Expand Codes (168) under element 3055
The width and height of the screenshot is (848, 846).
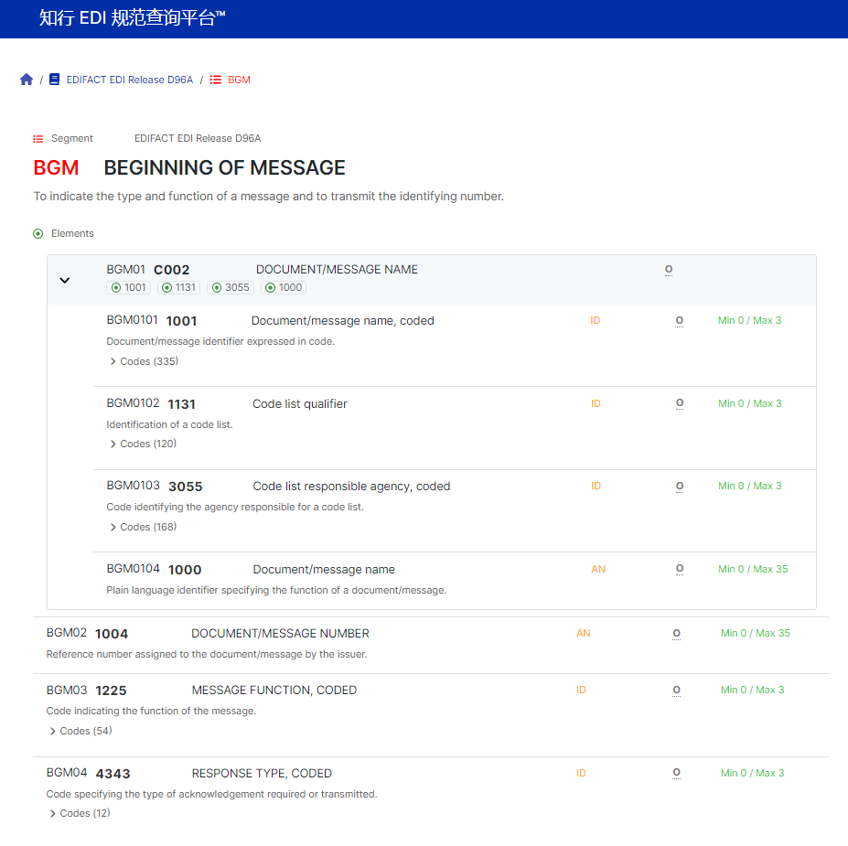click(x=144, y=527)
